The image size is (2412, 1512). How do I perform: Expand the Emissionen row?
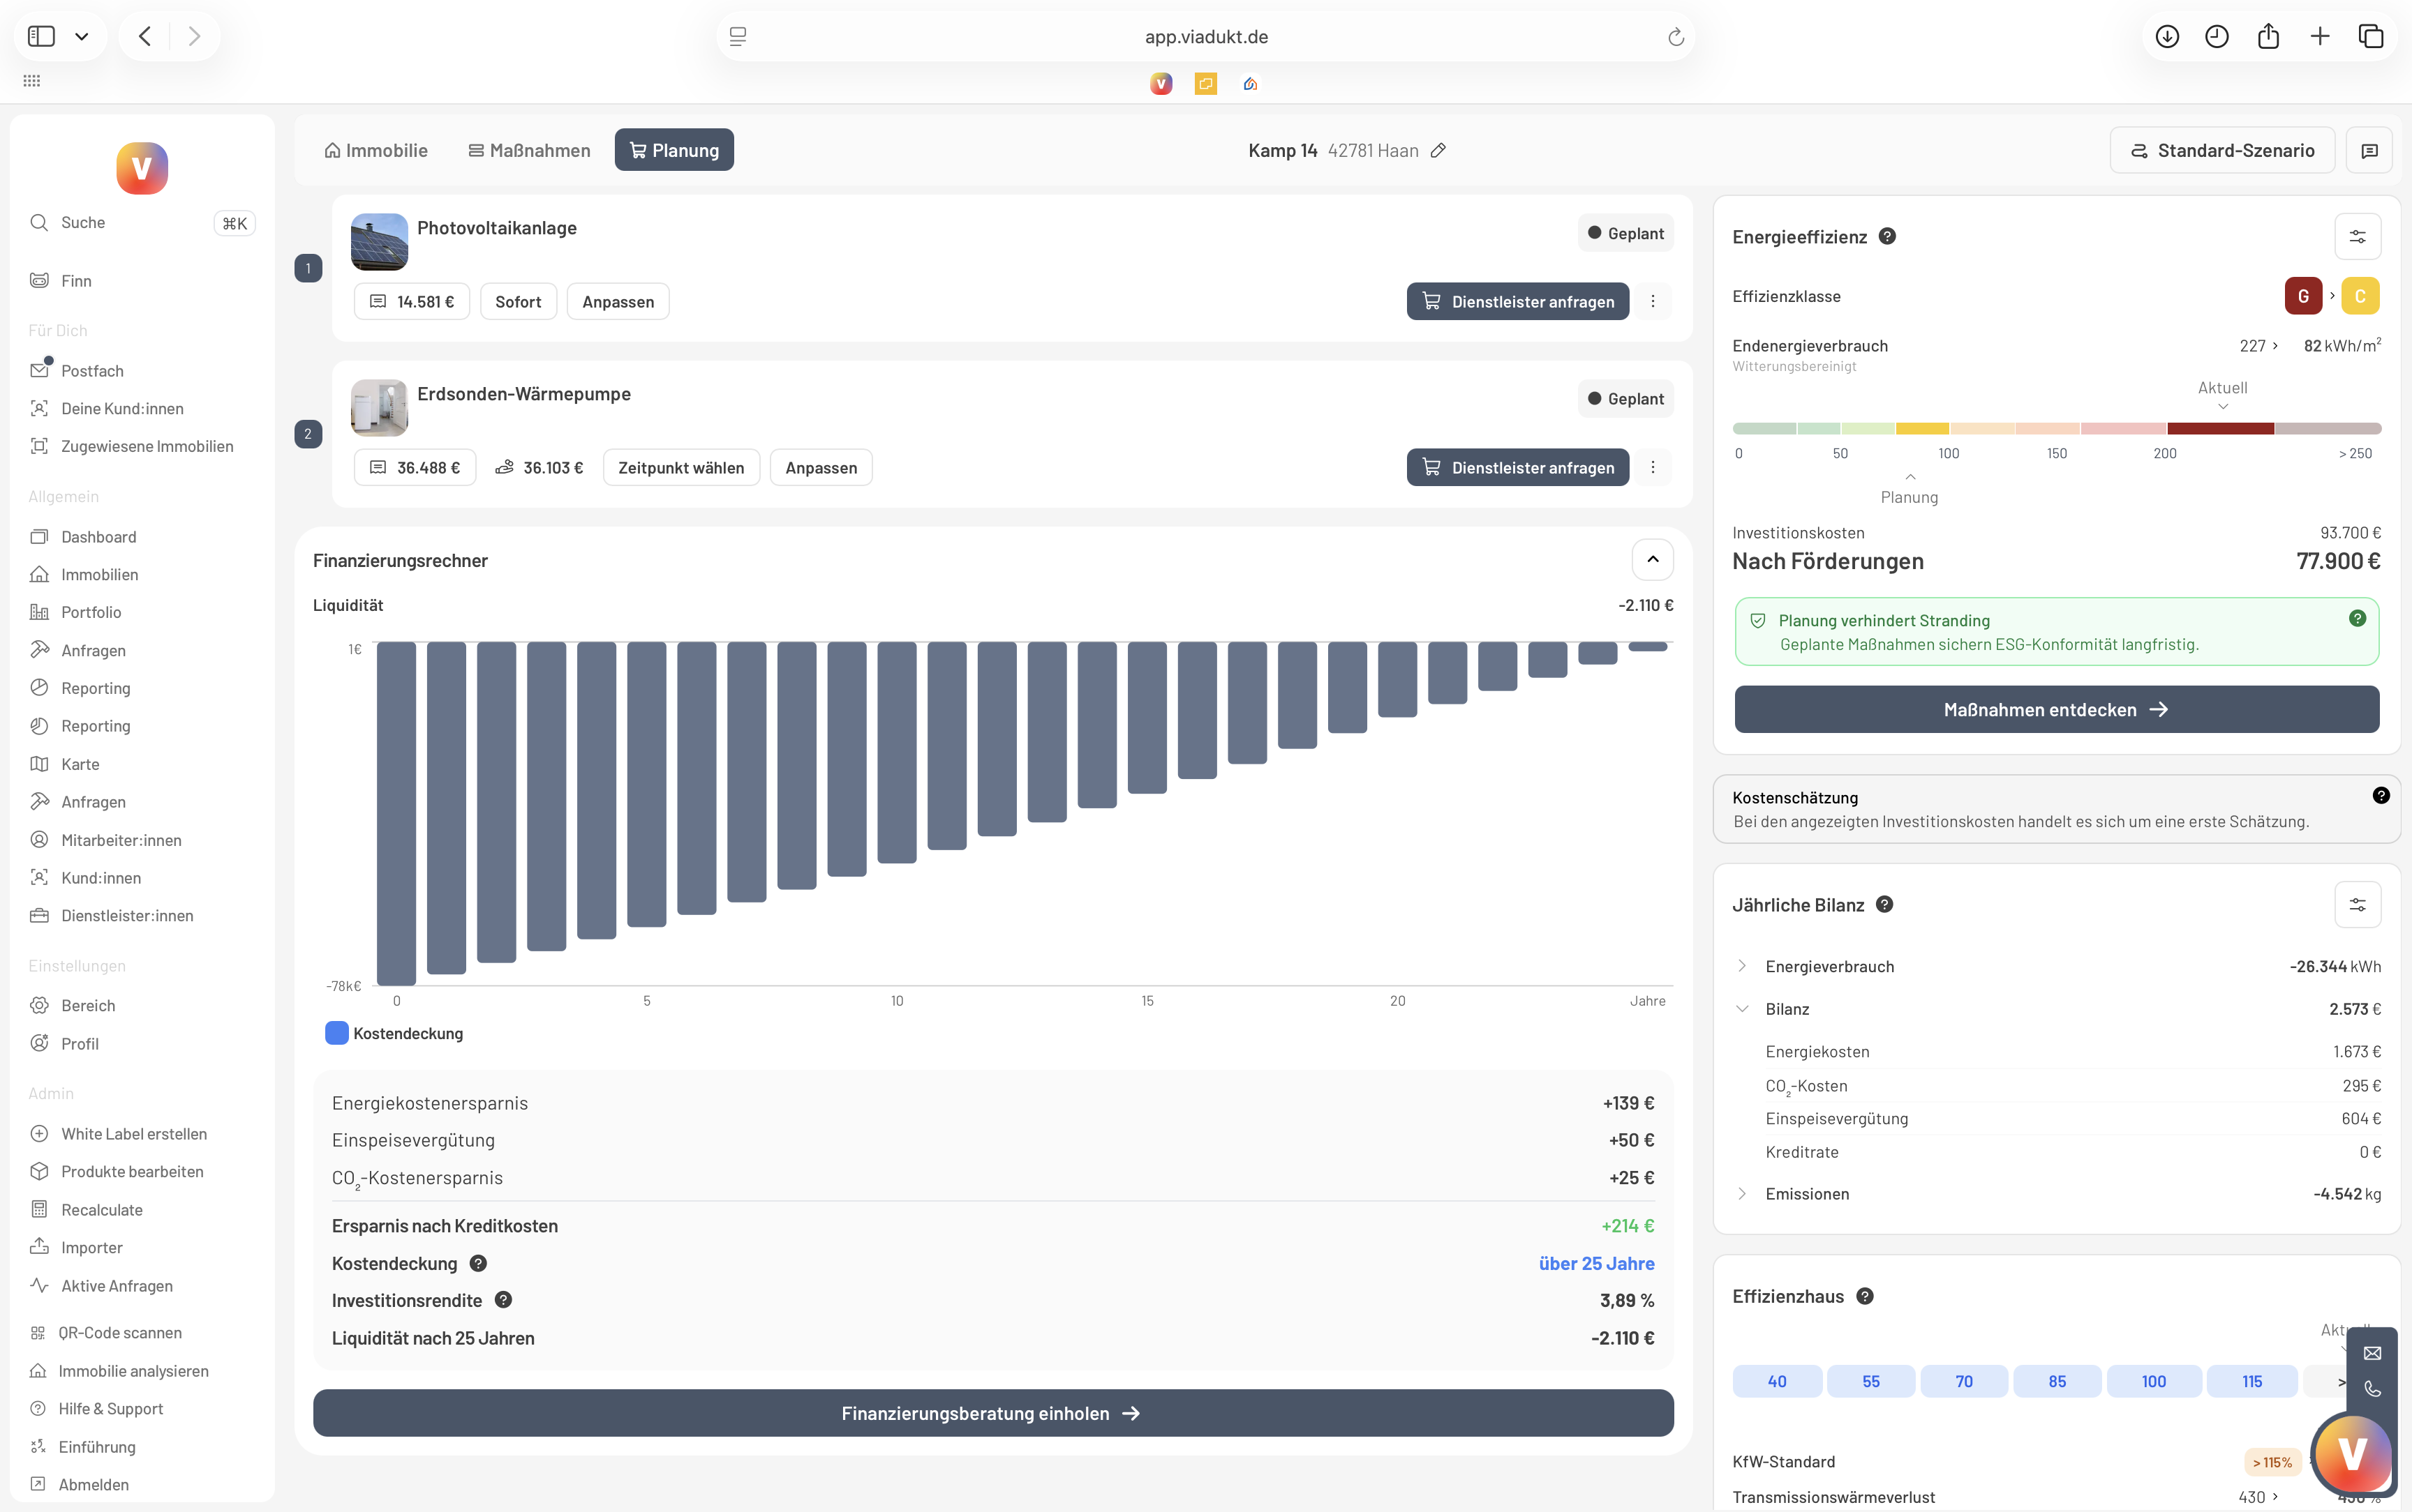tap(1742, 1194)
